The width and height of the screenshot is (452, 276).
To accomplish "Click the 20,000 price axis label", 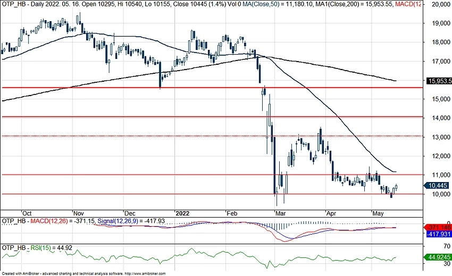I will [x=441, y=4].
